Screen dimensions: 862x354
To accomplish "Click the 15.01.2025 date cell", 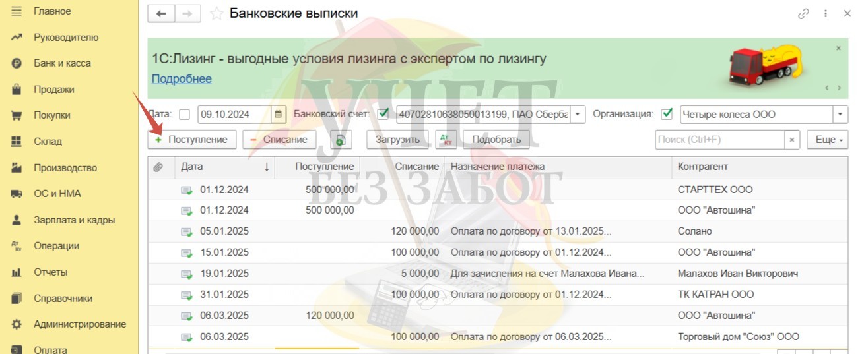I will coord(224,252).
